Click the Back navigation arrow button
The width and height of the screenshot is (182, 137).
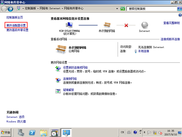click(x=4, y=9)
